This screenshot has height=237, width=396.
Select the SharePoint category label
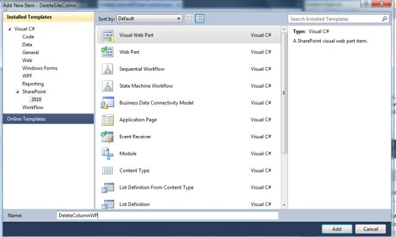[34, 92]
